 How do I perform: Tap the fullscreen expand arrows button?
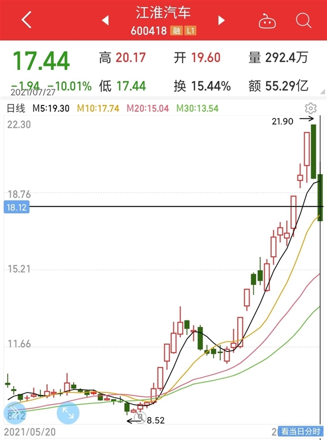pyautogui.click(x=68, y=413)
